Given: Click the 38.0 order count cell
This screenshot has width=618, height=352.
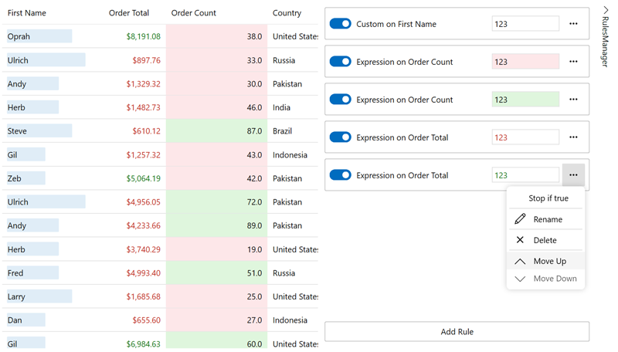Looking at the screenshot, I should [x=217, y=36].
